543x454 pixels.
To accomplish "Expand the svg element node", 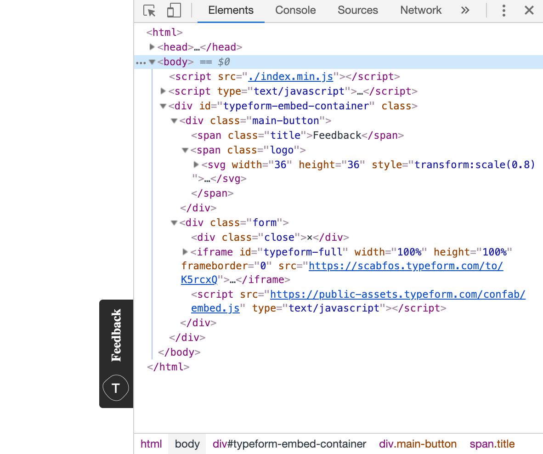I will pyautogui.click(x=196, y=165).
